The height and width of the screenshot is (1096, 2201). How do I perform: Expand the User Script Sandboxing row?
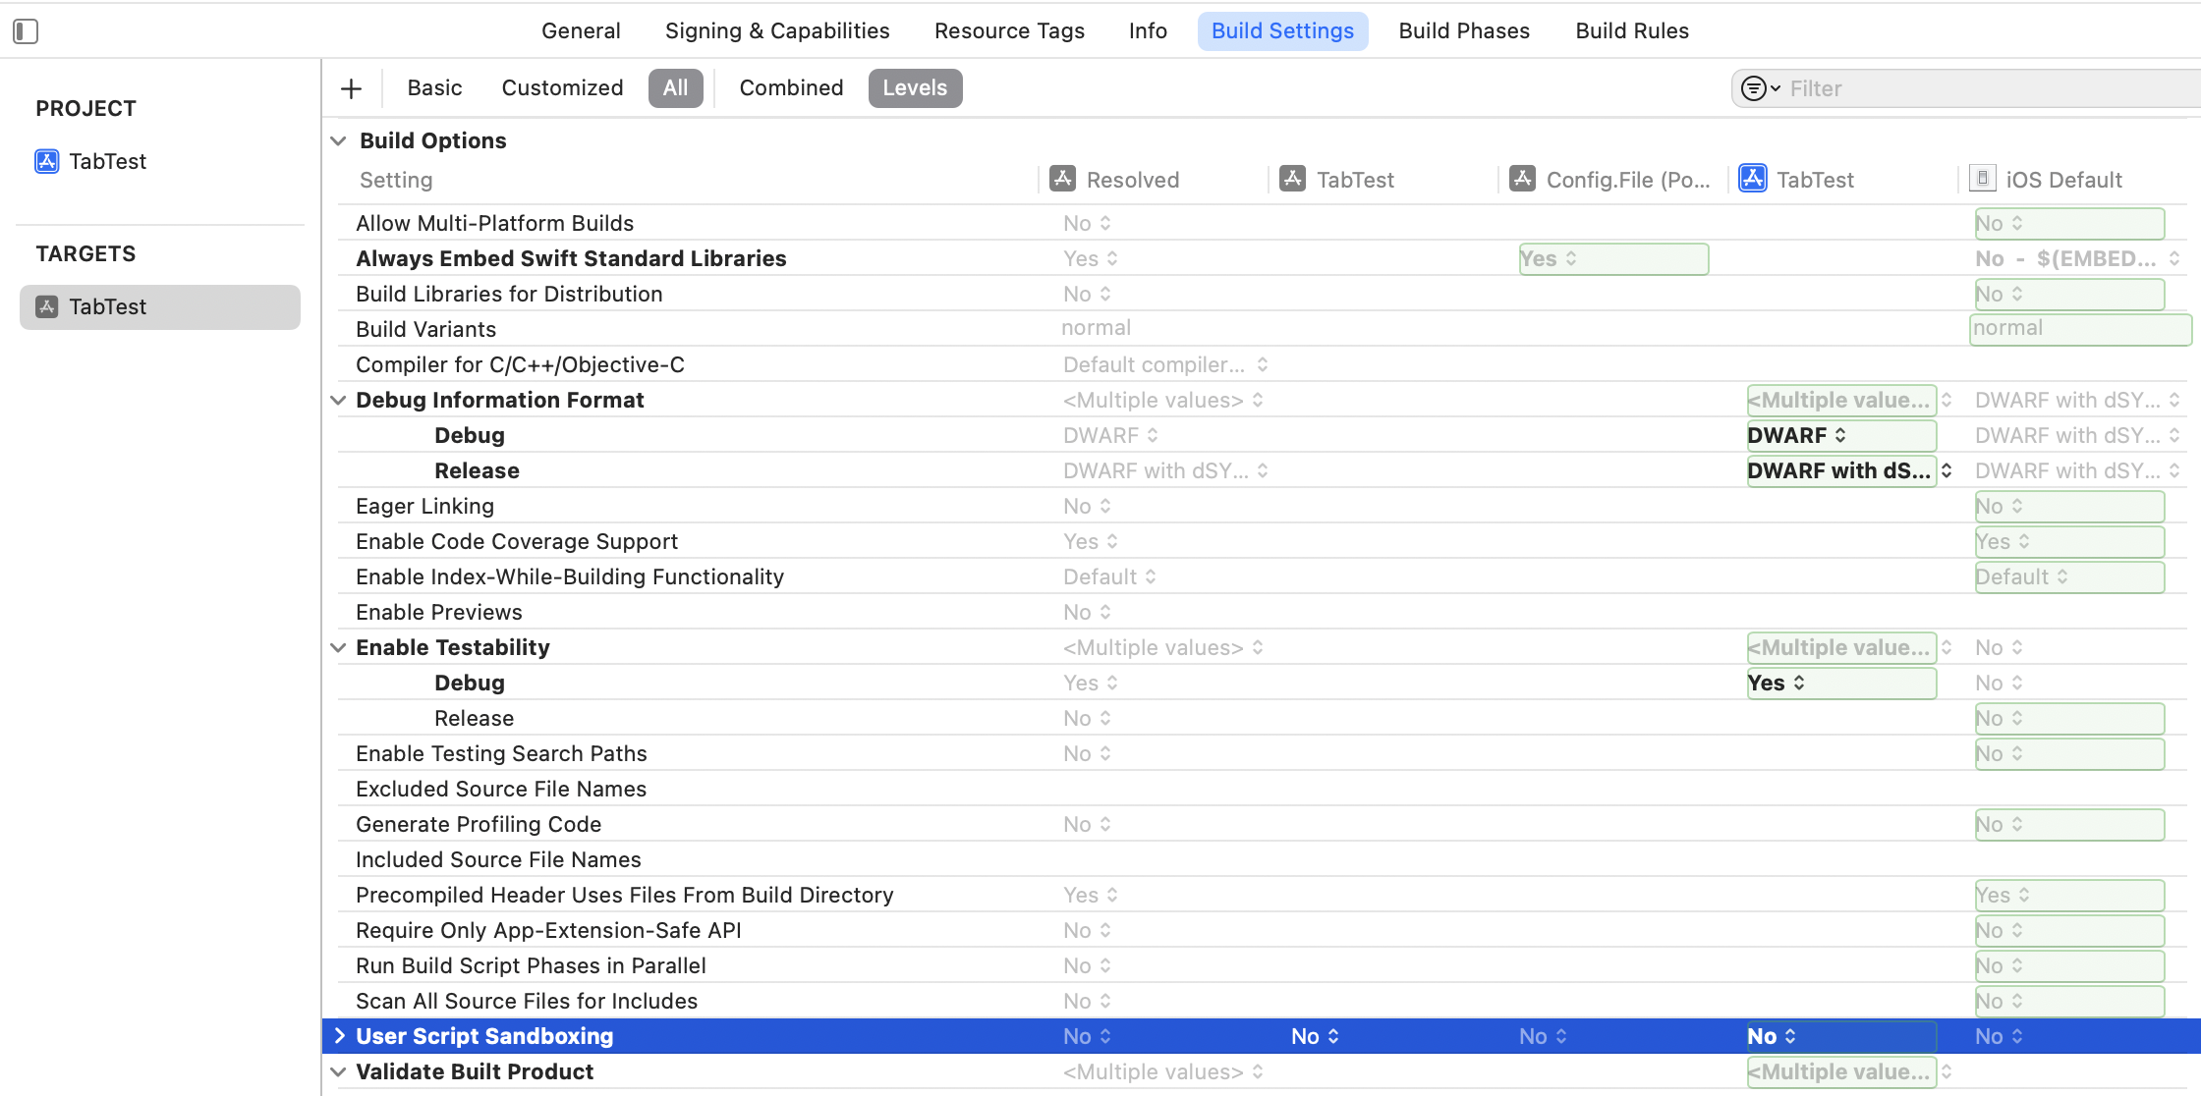(339, 1036)
